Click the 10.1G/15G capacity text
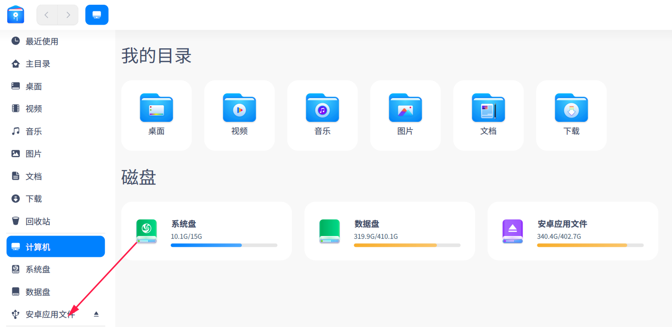The height and width of the screenshot is (327, 672). tap(186, 236)
